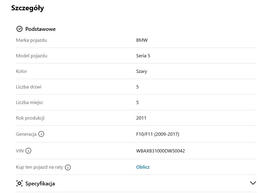Screen dimensions: 266x193
Task: Click the Liczba drzwi row label
Action: pos(29,87)
